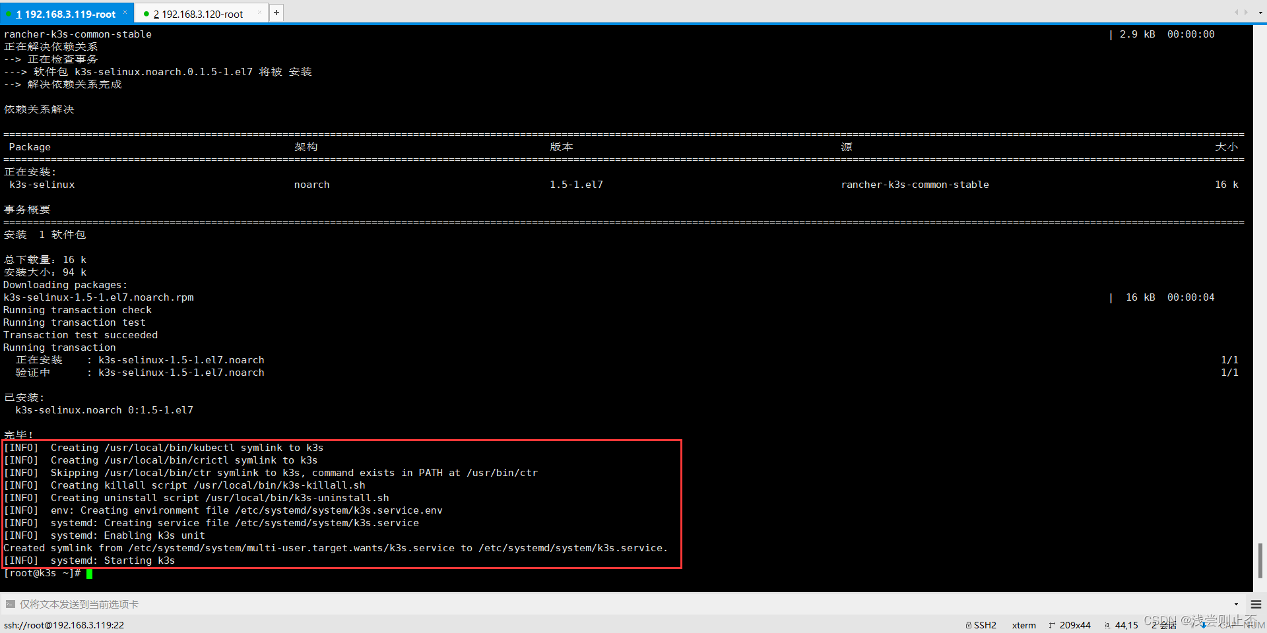Click the 'Package' column header

30,147
